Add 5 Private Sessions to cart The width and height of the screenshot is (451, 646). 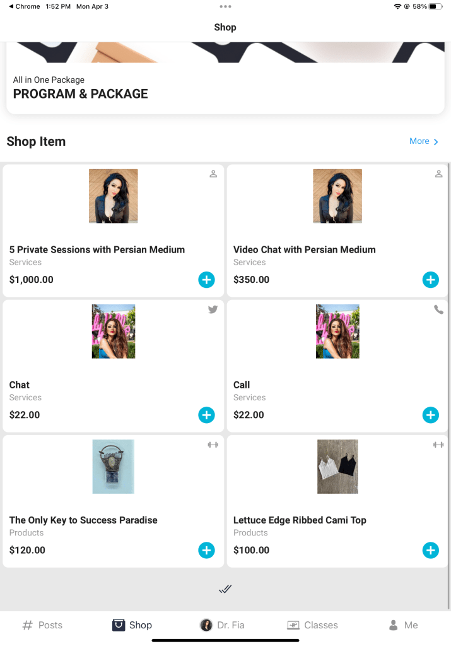[x=206, y=280]
